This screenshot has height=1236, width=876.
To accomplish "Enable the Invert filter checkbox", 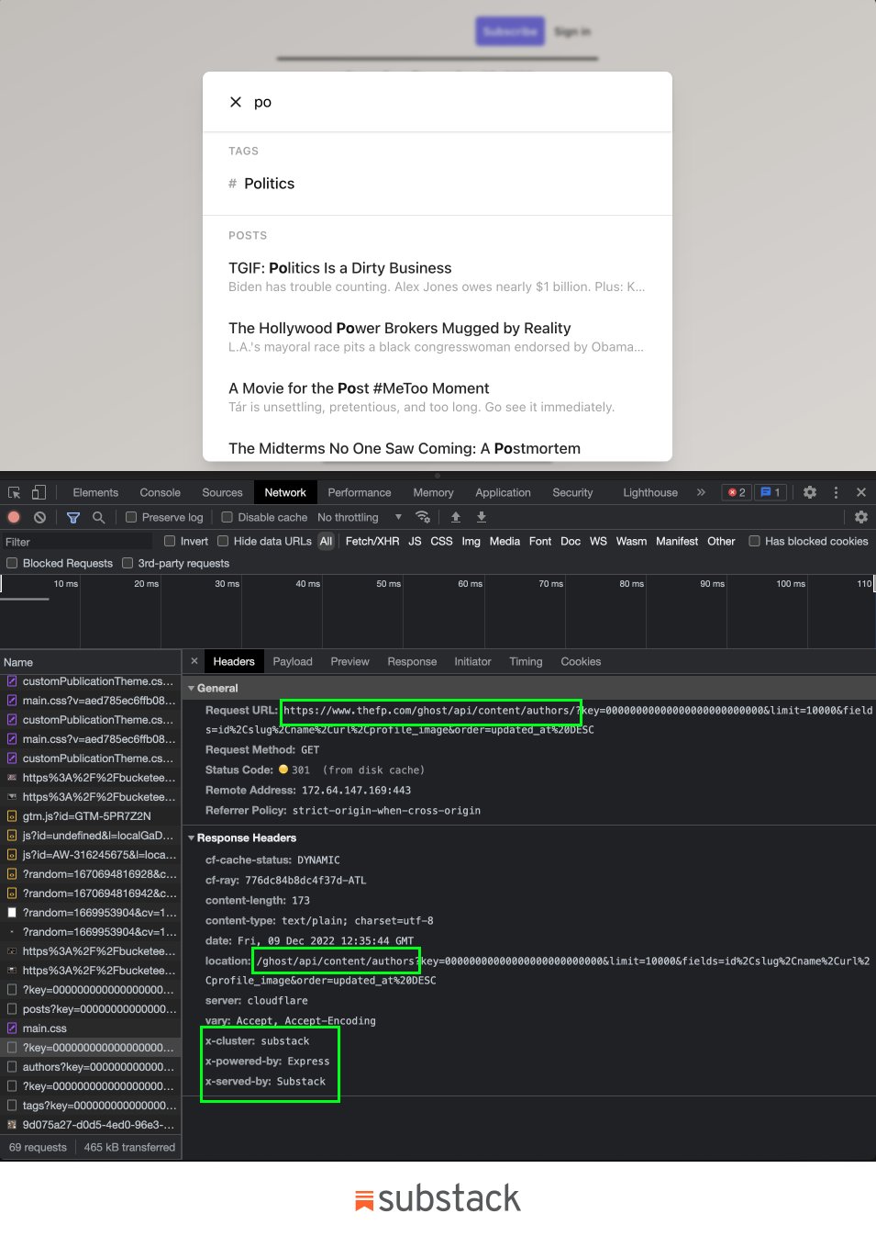I will coord(169,541).
